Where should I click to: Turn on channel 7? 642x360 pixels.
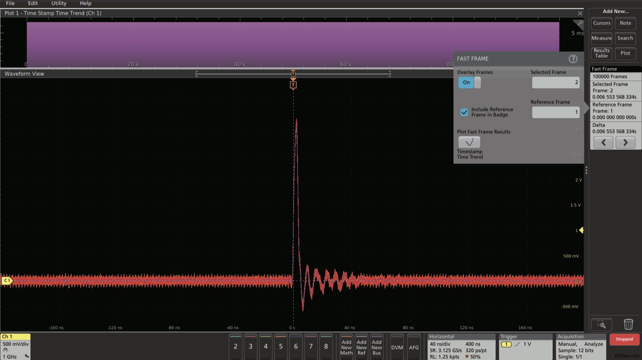click(x=311, y=346)
